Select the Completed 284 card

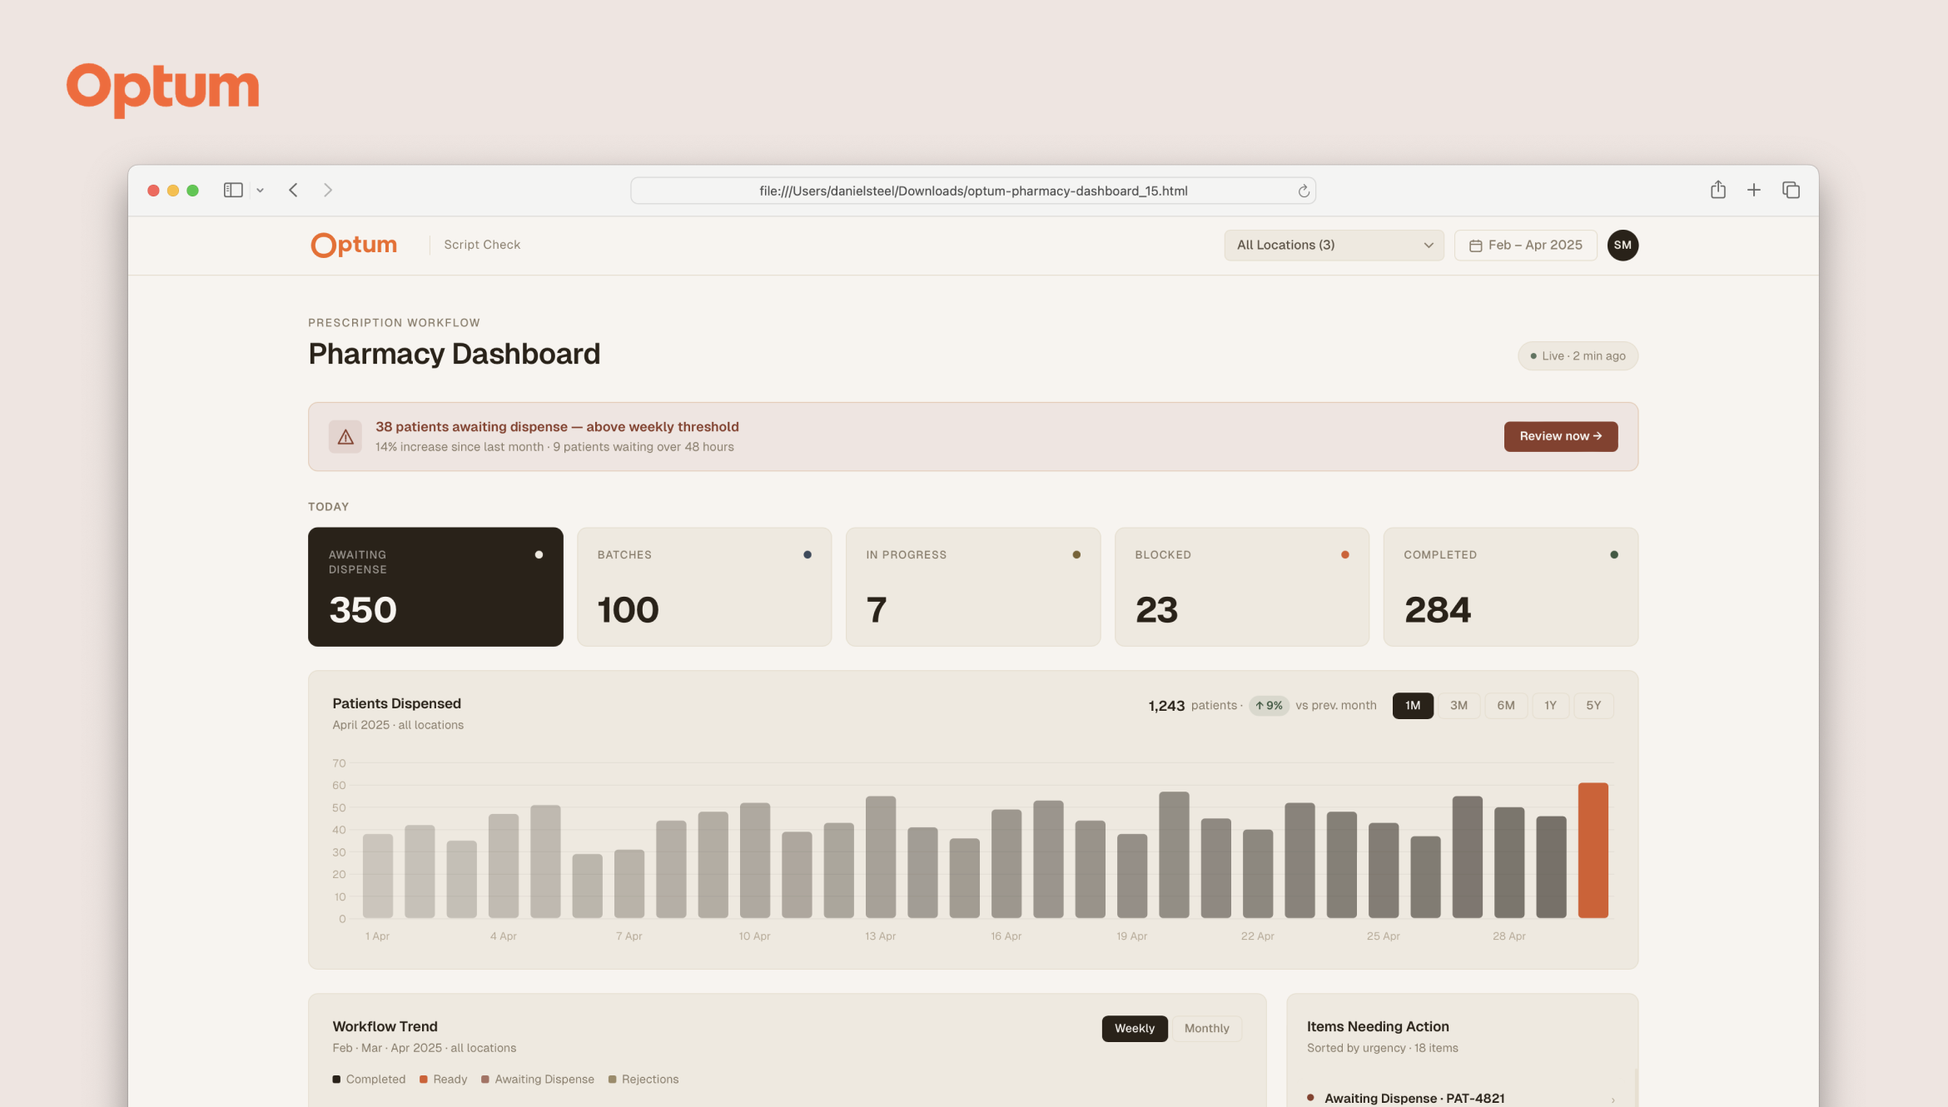tap(1511, 586)
